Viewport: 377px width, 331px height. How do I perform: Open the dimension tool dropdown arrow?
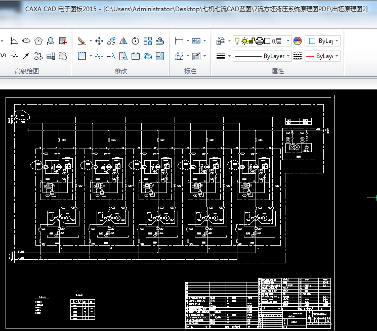(x=188, y=41)
